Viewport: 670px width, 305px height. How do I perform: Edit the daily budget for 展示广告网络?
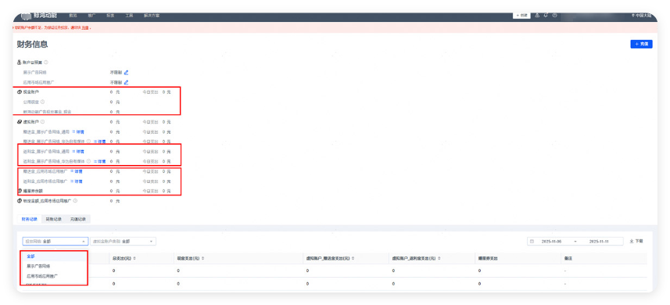(x=126, y=73)
